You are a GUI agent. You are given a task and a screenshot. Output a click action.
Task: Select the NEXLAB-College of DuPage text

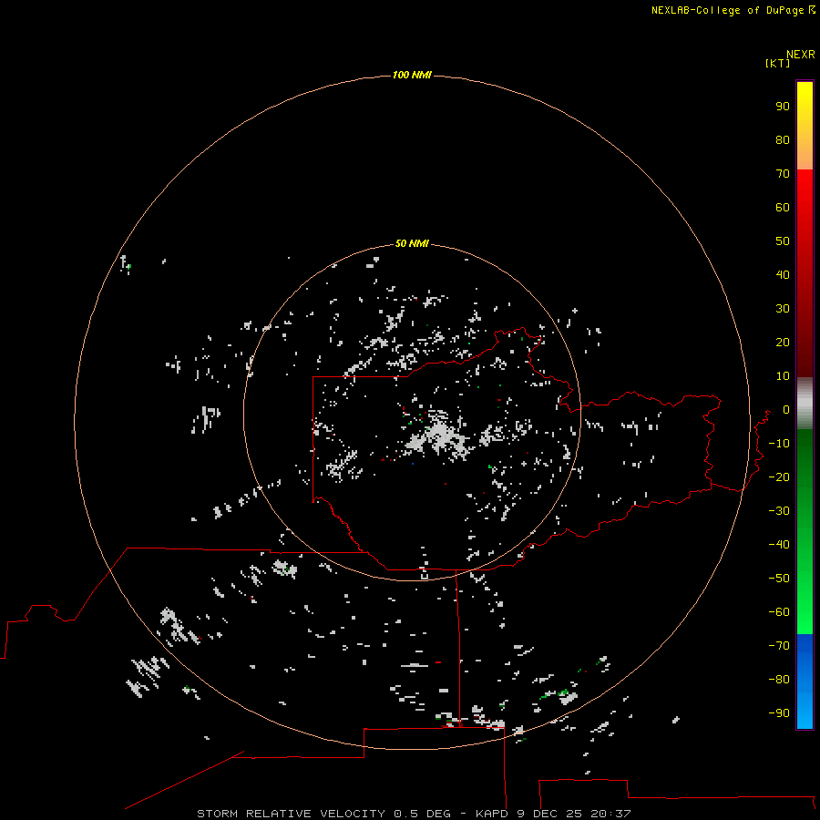tap(727, 10)
